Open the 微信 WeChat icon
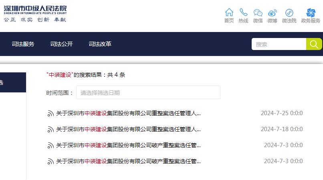The image size is (323, 180). [x=258, y=12]
